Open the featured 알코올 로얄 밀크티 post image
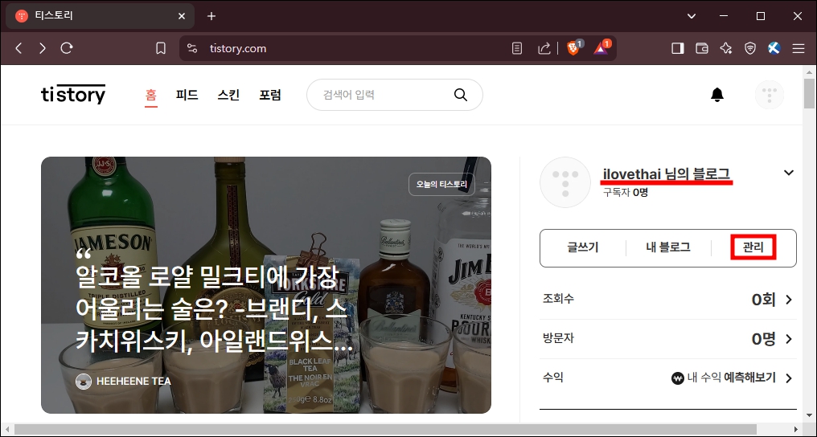Image resolution: width=817 pixels, height=437 pixels. pyautogui.click(x=266, y=285)
